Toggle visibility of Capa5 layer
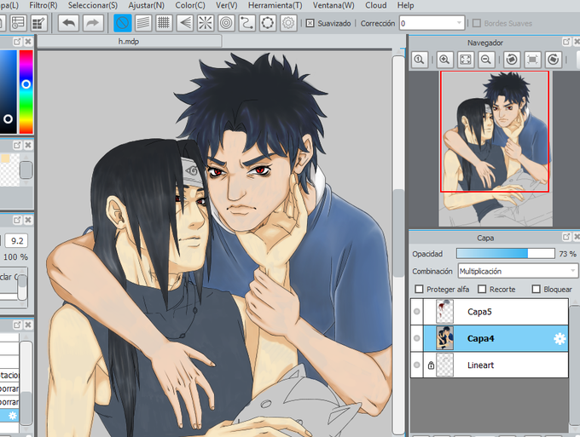This screenshot has height=437, width=580. click(x=417, y=312)
